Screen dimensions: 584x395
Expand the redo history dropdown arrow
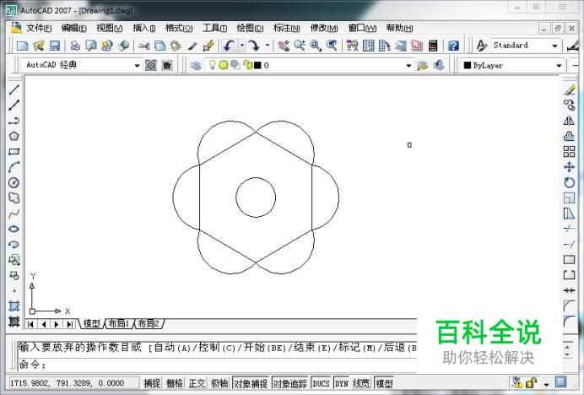tap(267, 46)
